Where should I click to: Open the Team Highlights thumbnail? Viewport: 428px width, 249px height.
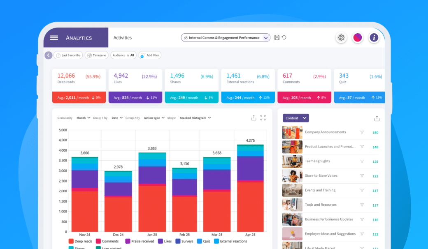click(292, 161)
